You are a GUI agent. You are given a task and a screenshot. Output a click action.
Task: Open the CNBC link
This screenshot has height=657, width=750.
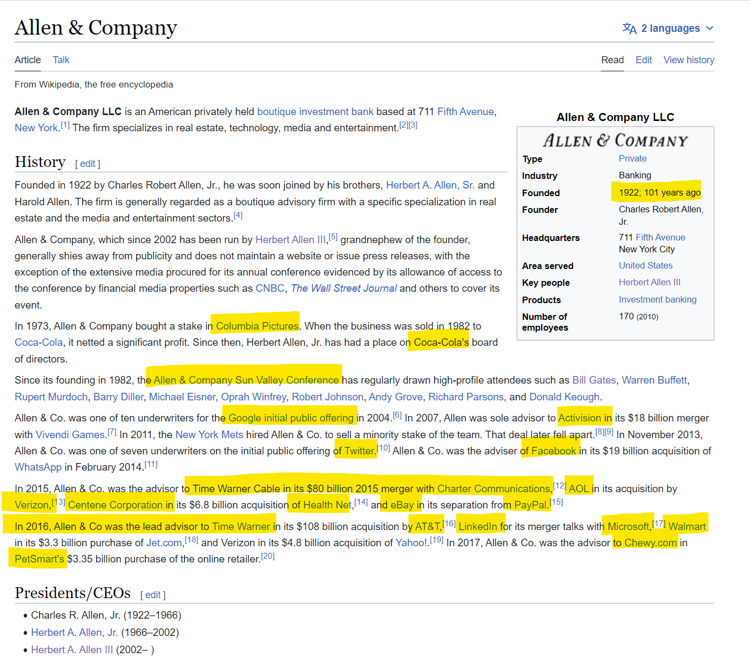(270, 289)
